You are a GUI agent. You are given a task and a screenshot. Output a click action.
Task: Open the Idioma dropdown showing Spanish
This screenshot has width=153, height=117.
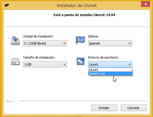click(x=110, y=43)
